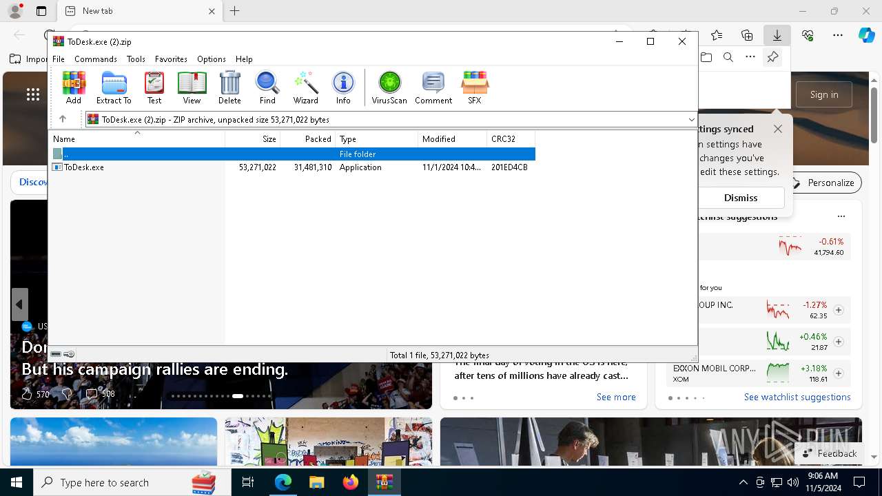Create an SFX self-extracting archive
Screen dimensions: 882x496
point(475,87)
